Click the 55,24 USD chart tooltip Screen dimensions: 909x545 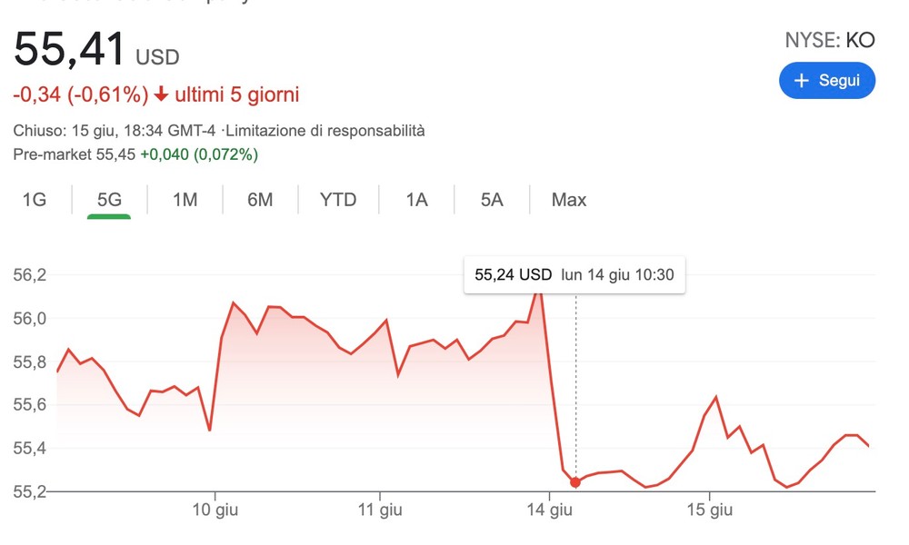tap(574, 274)
